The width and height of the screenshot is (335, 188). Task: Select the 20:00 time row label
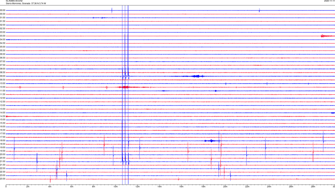coord(3,155)
